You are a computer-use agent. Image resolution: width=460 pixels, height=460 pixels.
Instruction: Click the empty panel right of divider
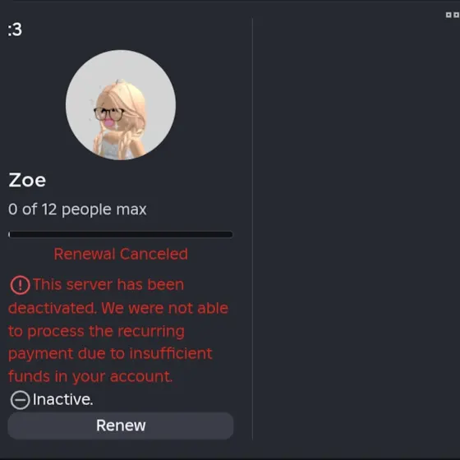356,229
